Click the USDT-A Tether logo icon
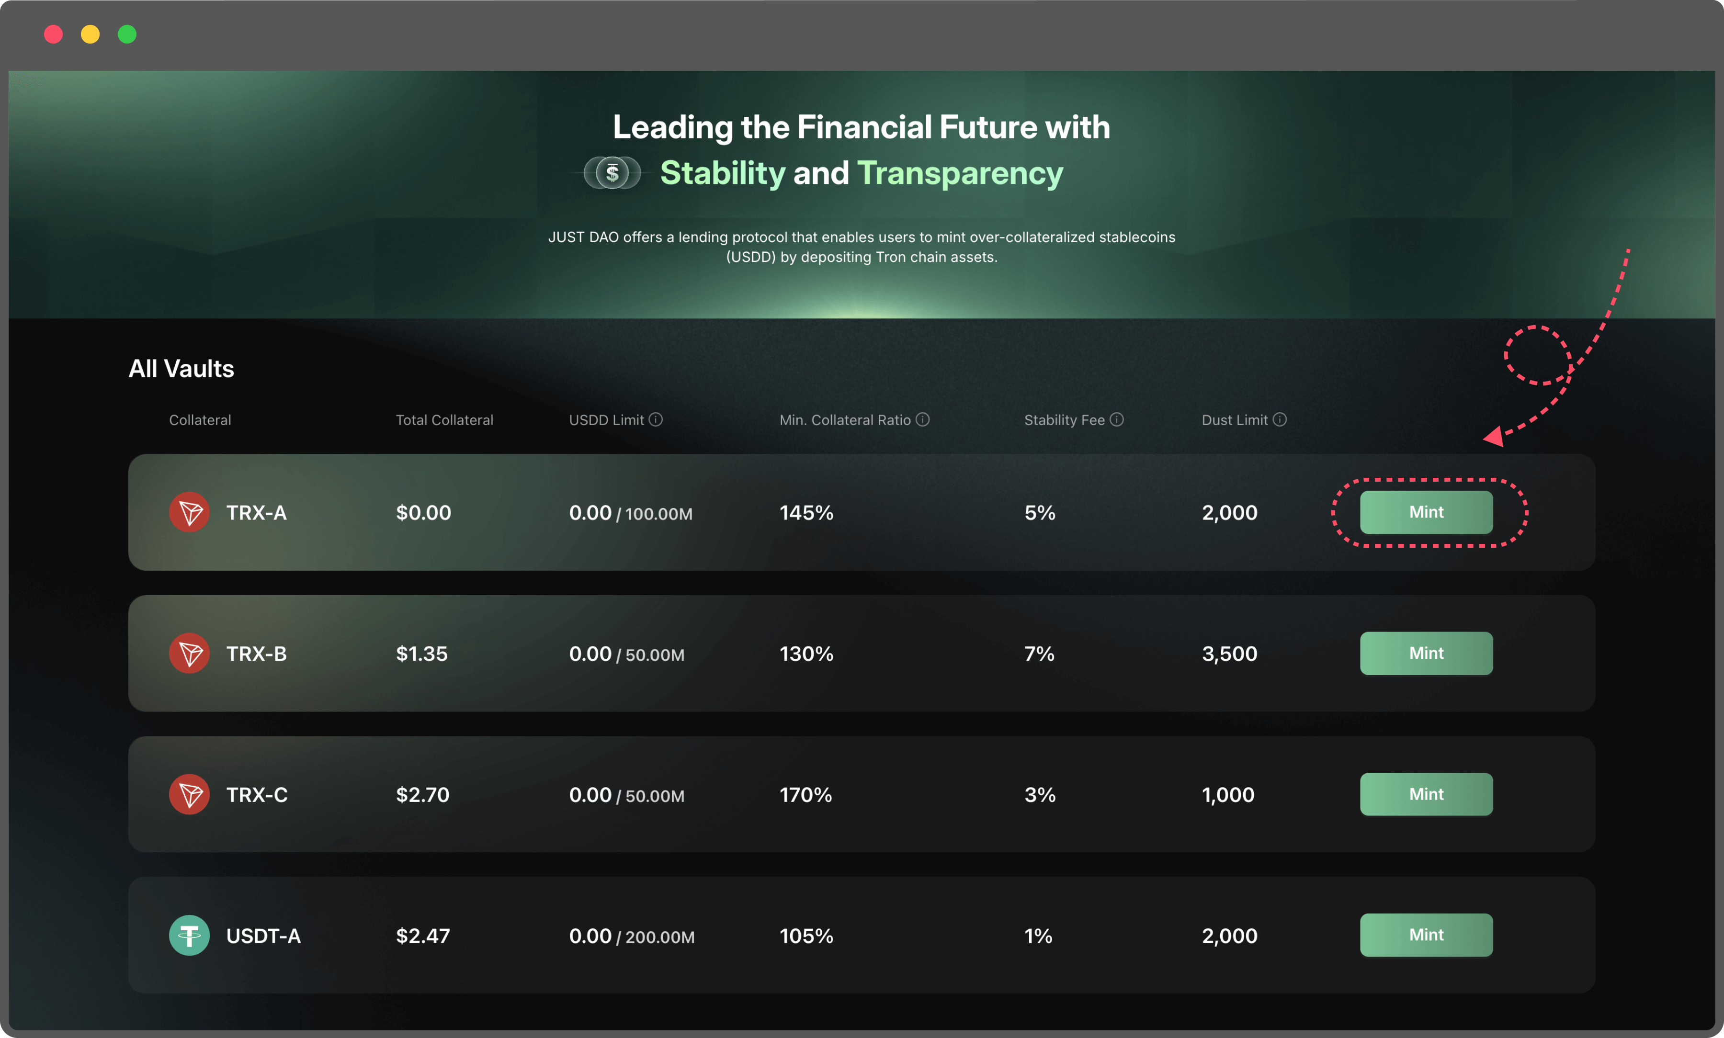This screenshot has height=1038, width=1724. coord(190,935)
